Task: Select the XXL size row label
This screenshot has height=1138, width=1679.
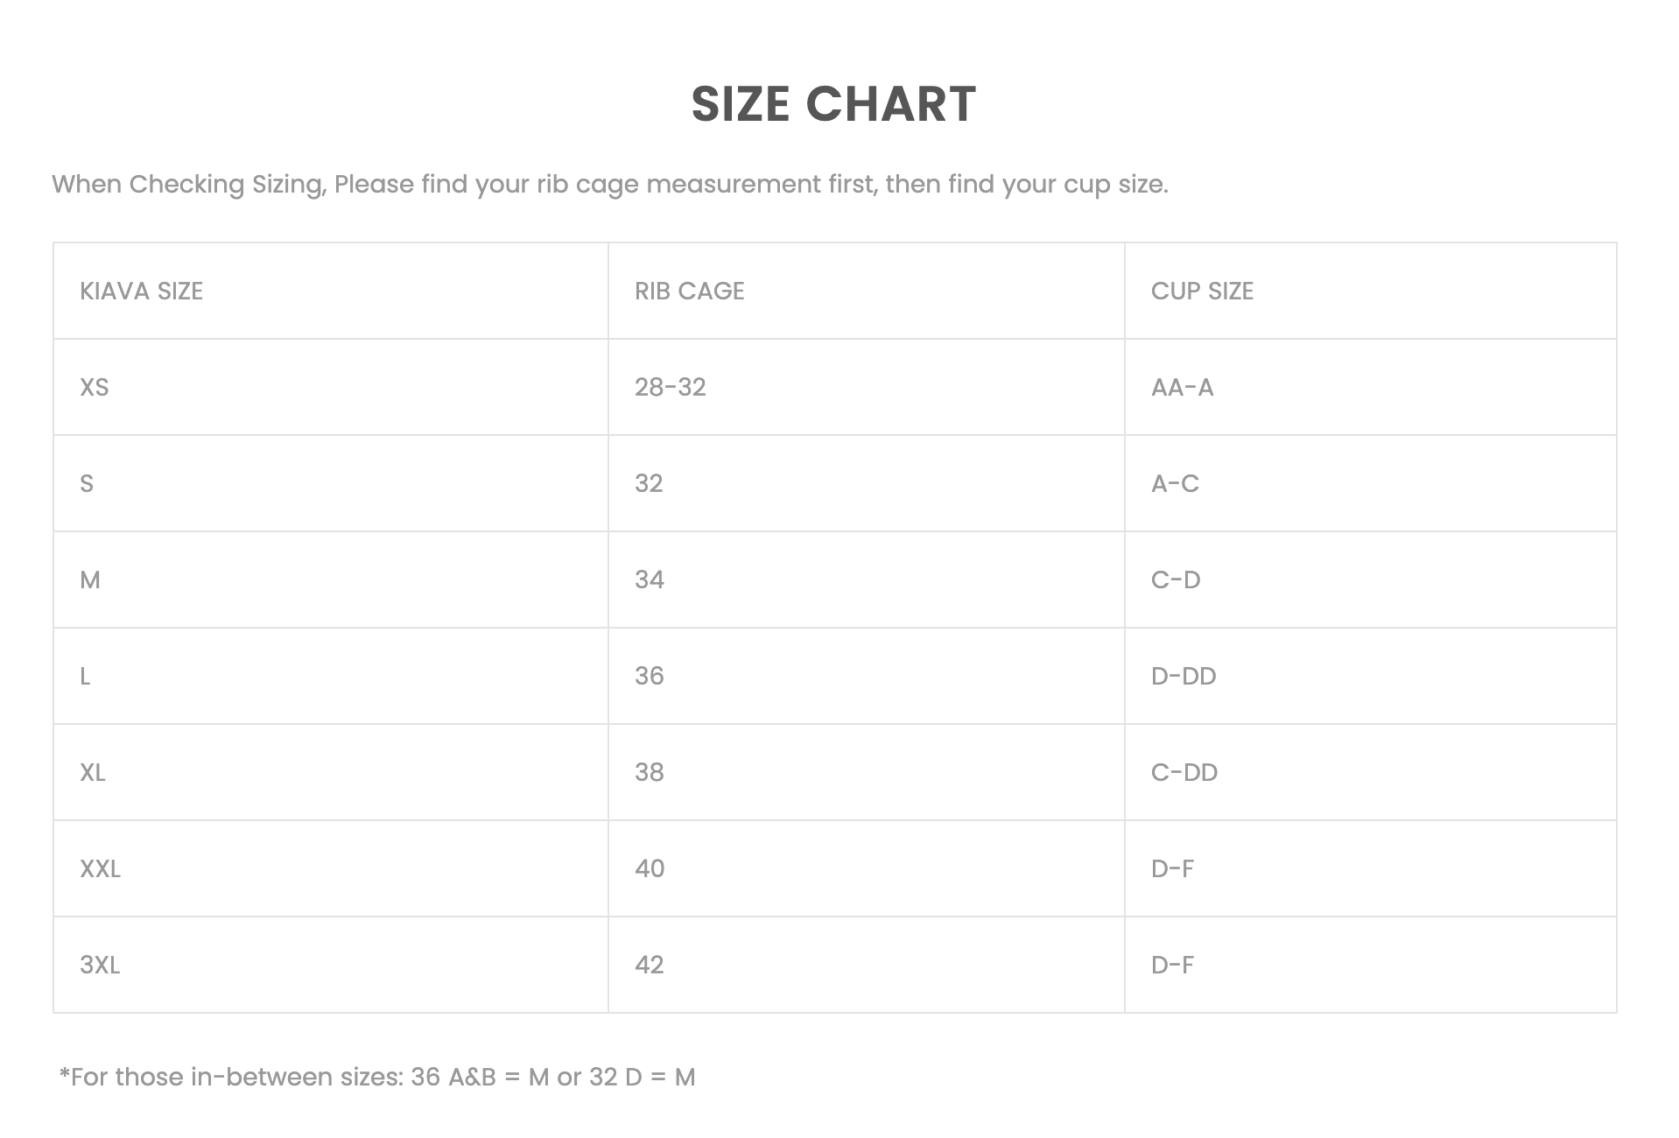Action: 100,868
